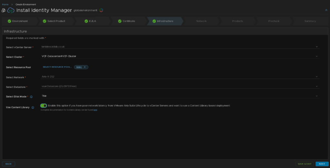Image resolution: width=330 pixels, height=168 pixels.
Task: Click the Create Environment breadcrumb text
Action: 26,4
